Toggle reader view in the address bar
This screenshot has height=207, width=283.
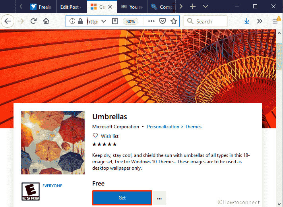click(115, 21)
